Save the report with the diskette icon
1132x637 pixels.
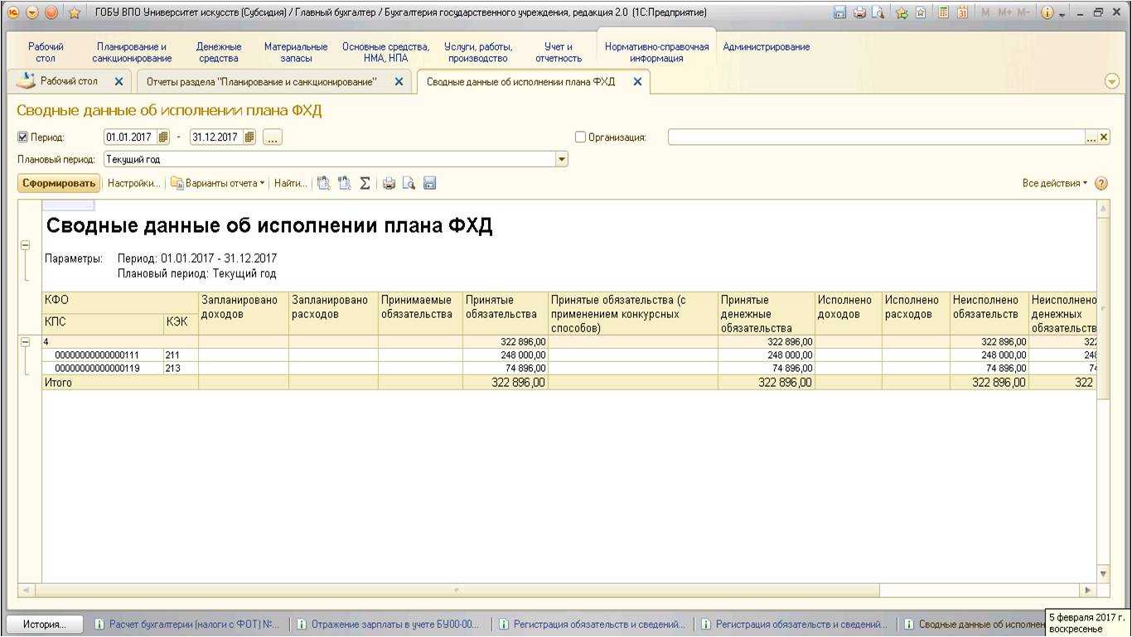[429, 183]
